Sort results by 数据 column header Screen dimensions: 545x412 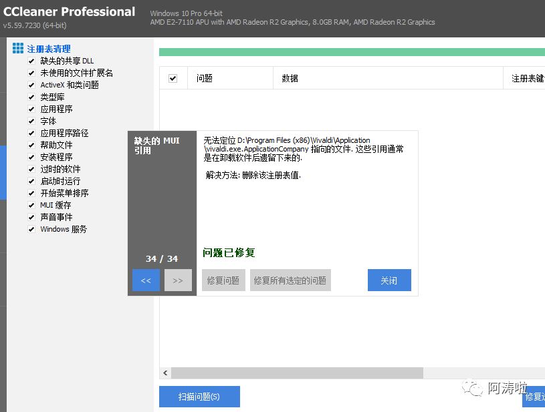pyautogui.click(x=389, y=78)
